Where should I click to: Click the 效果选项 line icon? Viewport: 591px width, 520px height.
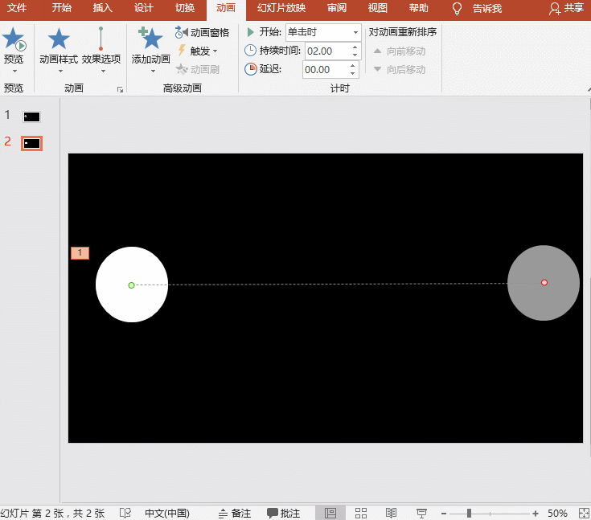pyautogui.click(x=101, y=39)
